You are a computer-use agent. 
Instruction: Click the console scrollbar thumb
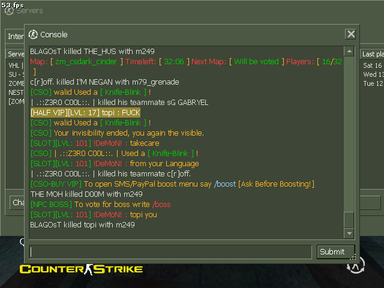click(x=349, y=220)
